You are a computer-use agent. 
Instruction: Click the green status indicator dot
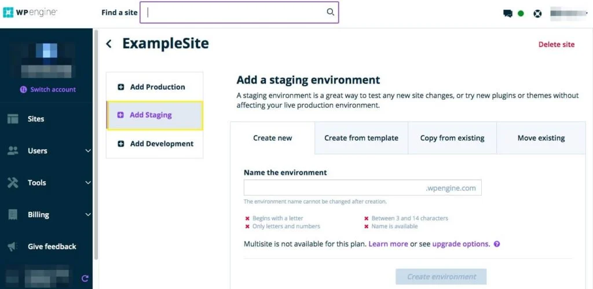(x=521, y=14)
